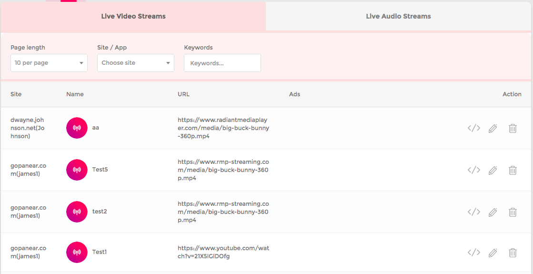Get embed code for test2 stream
533x274 pixels.
473,212
